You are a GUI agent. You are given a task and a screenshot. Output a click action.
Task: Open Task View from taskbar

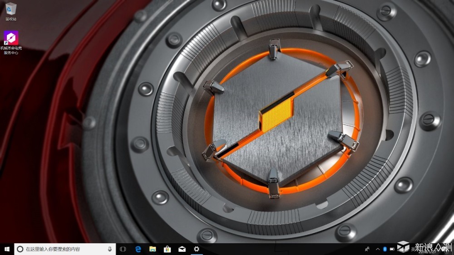coord(123,249)
